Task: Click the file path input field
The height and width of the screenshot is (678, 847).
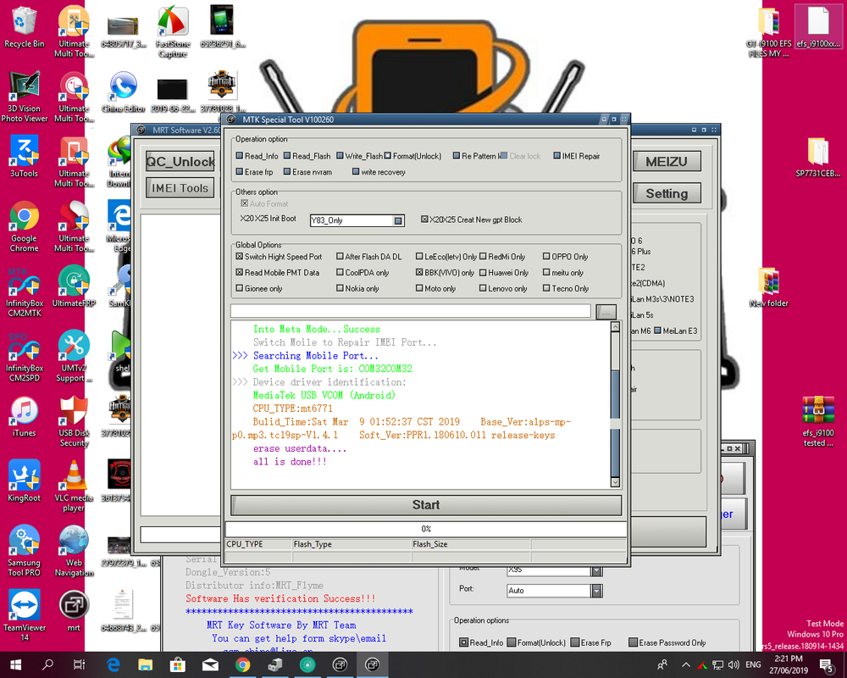Action: point(411,311)
